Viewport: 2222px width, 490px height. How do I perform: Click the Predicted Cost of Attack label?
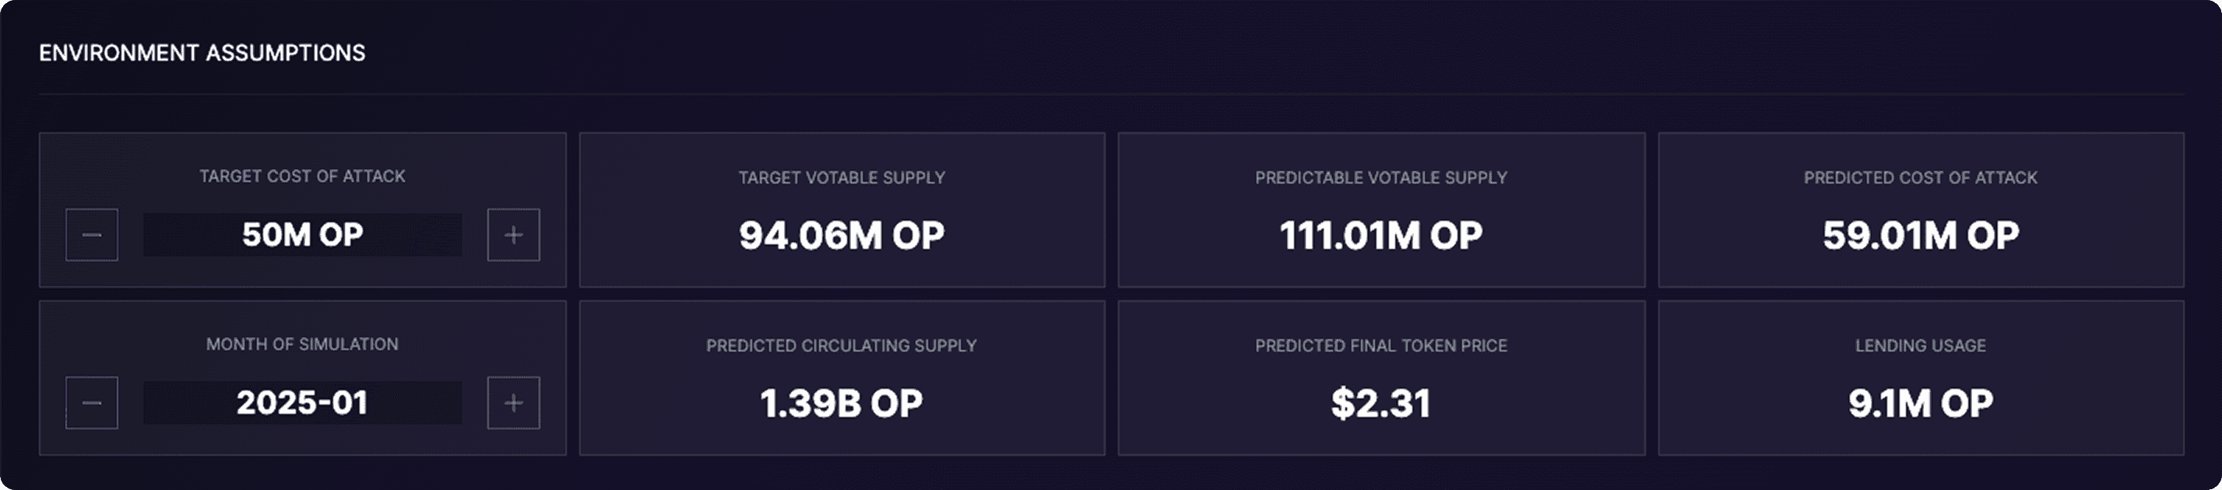[1920, 177]
